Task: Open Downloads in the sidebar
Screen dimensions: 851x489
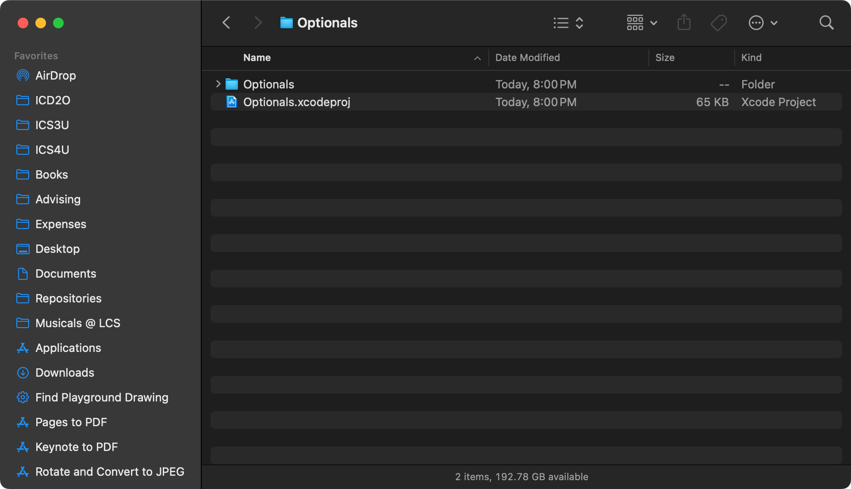Action: click(65, 373)
